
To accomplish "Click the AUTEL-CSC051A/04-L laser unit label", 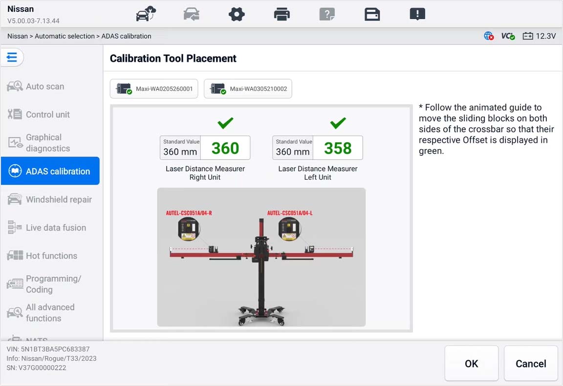I will point(290,213).
